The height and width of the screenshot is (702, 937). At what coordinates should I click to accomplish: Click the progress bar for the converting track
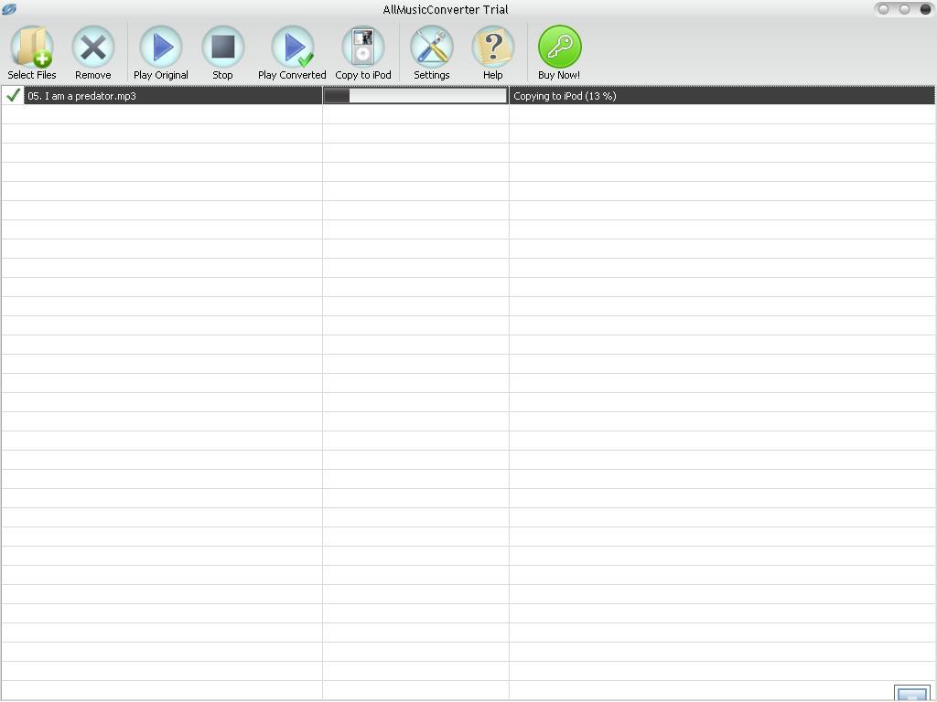[415, 95]
